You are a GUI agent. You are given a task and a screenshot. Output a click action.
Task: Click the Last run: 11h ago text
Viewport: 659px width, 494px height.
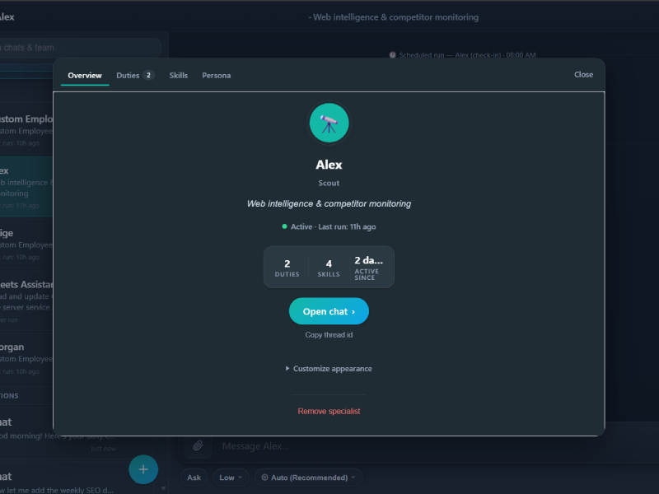click(x=347, y=227)
